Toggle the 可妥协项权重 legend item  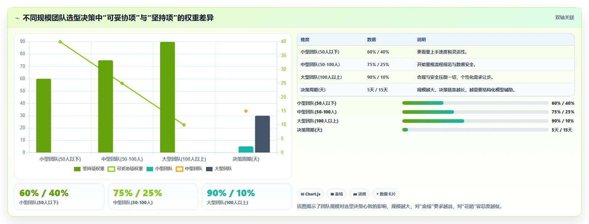125,169
